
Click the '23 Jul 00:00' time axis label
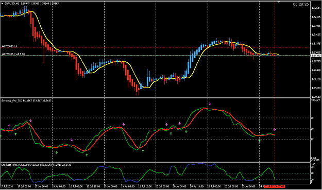point(214,186)
